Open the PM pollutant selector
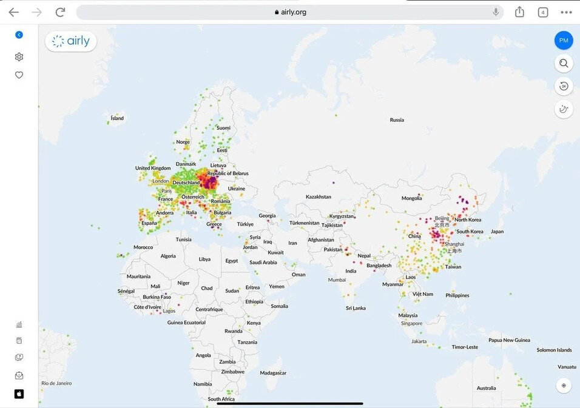Image resolution: width=580 pixels, height=408 pixels. point(564,41)
